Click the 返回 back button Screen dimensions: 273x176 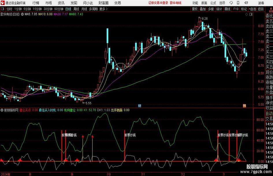(261, 9)
